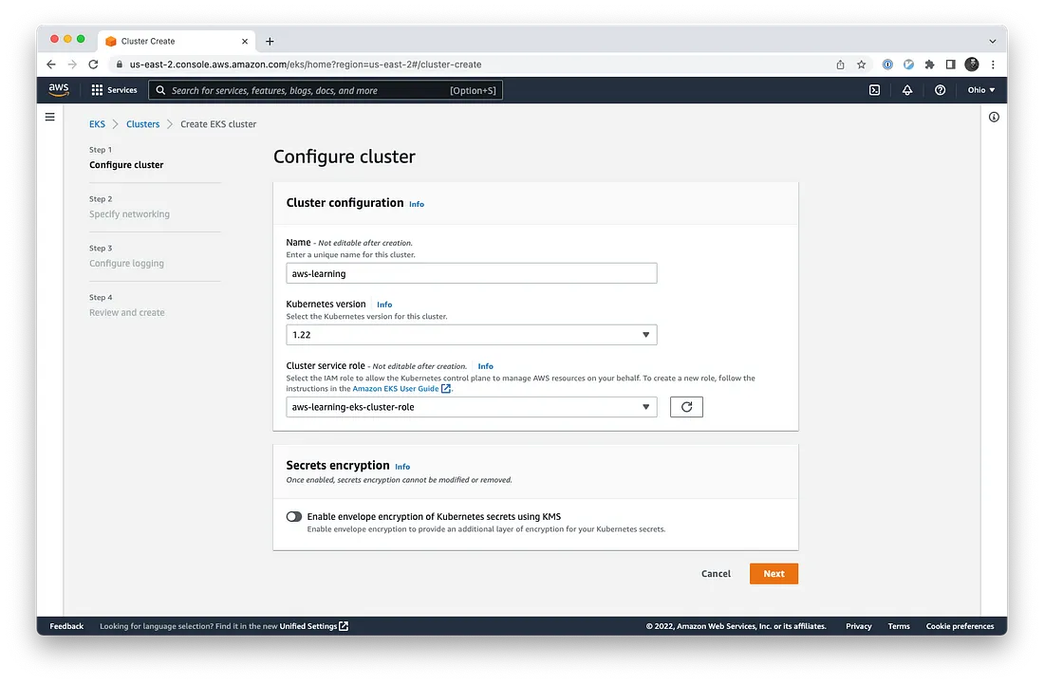Go to Step 3 Configure logging

[126, 264]
